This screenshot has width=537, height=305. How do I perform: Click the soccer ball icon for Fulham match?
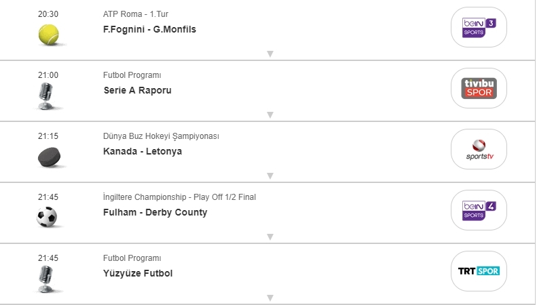point(48,218)
